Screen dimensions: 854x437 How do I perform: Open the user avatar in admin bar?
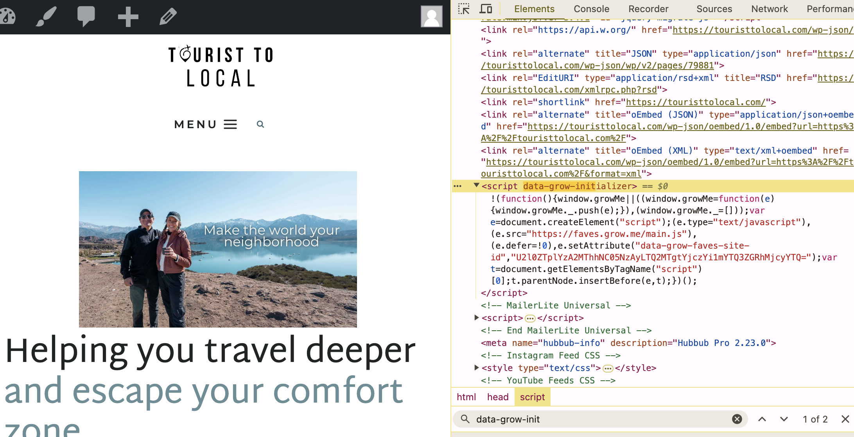click(x=431, y=16)
